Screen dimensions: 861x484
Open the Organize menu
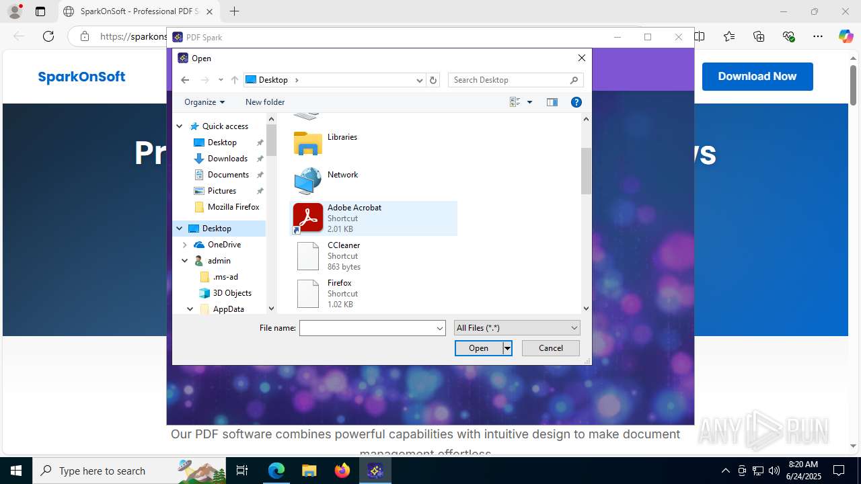tap(204, 102)
